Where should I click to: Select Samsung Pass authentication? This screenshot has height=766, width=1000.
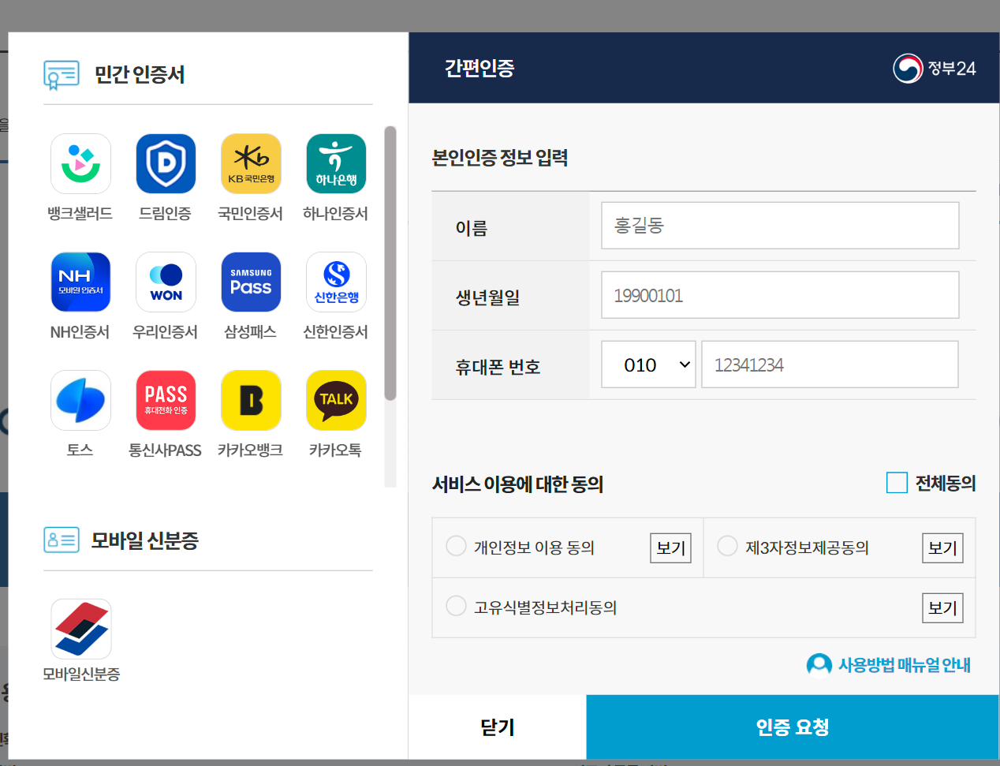click(x=251, y=282)
